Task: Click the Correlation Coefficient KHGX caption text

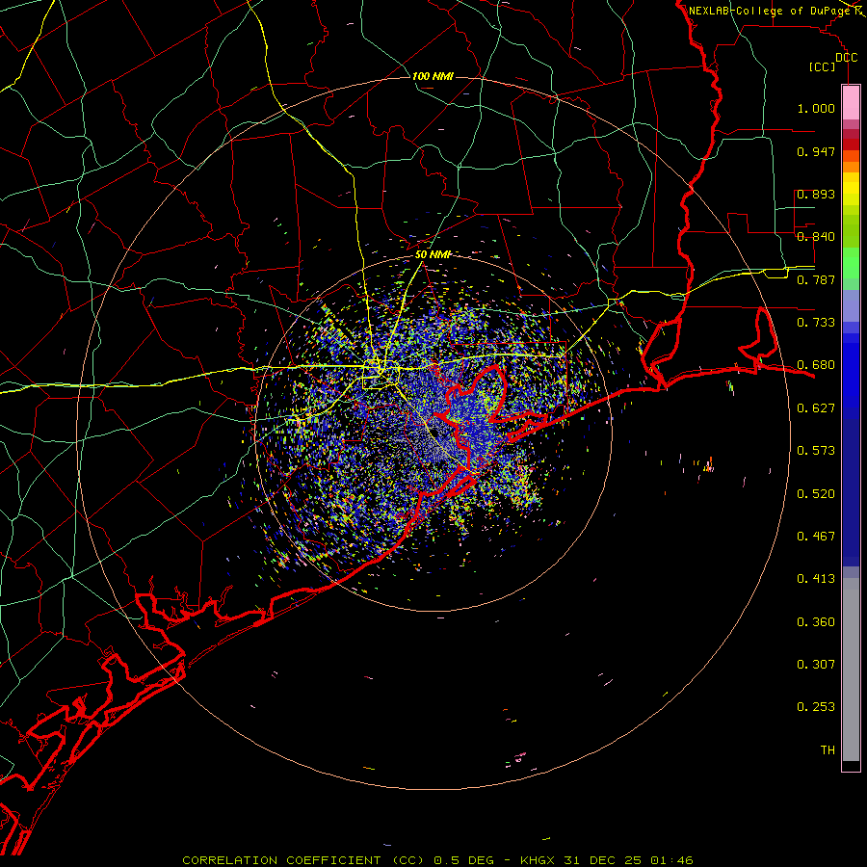Action: click(x=437, y=860)
